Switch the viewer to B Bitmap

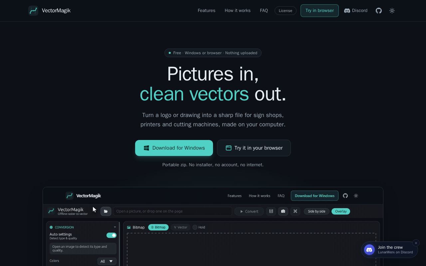pyautogui.click(x=158, y=227)
